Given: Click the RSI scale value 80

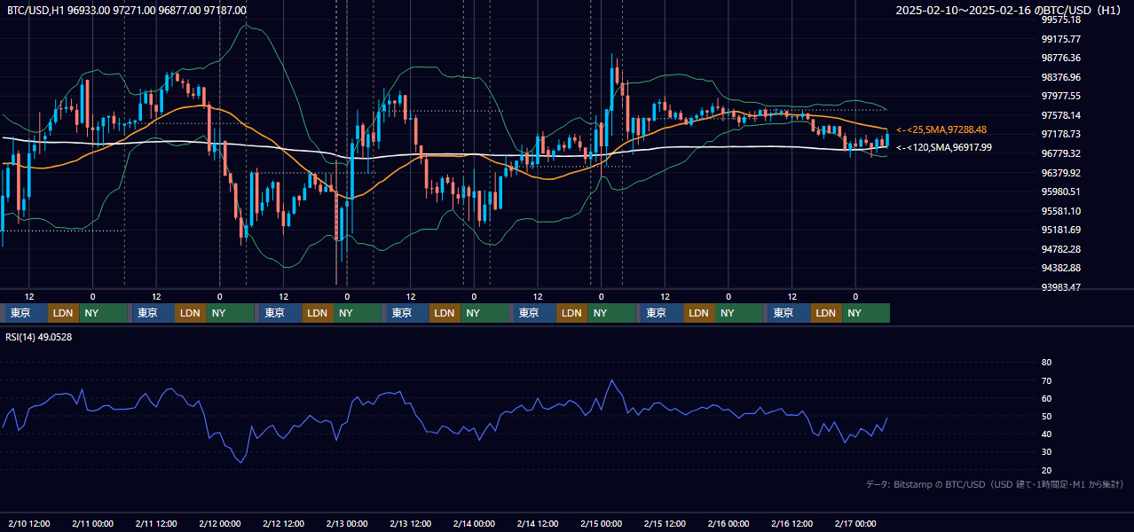Looking at the screenshot, I should [x=1046, y=363].
